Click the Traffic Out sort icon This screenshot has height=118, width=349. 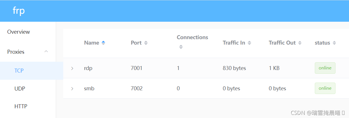300,43
